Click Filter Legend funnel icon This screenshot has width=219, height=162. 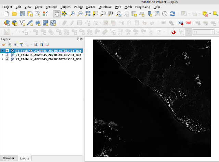21,45
